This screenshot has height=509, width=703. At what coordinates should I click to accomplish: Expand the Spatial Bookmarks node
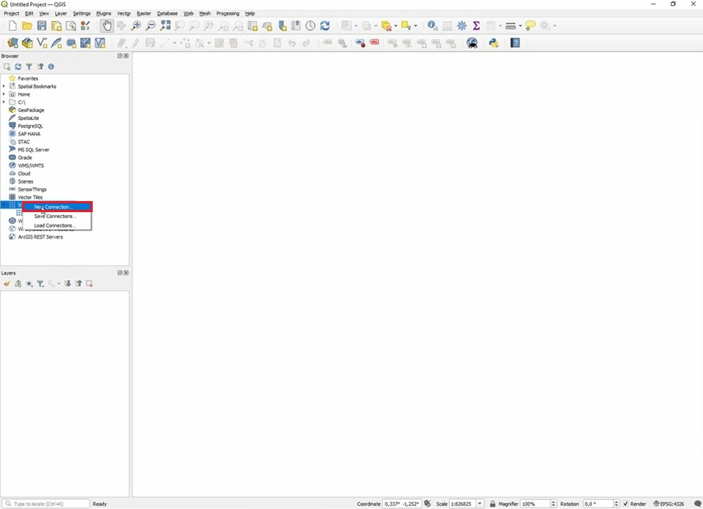point(4,86)
